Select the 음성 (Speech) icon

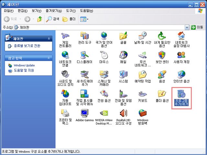(x=162, y=77)
